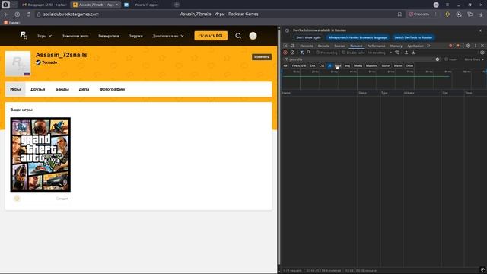Dismiss the DevTools language notification bar
487x274 pixels.
coord(480,30)
